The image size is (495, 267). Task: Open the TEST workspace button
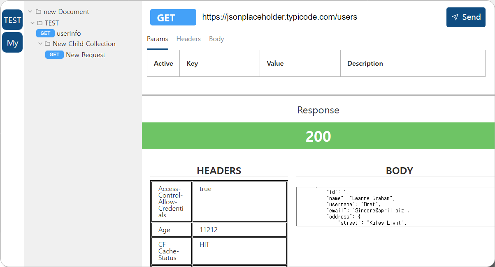(x=12, y=20)
